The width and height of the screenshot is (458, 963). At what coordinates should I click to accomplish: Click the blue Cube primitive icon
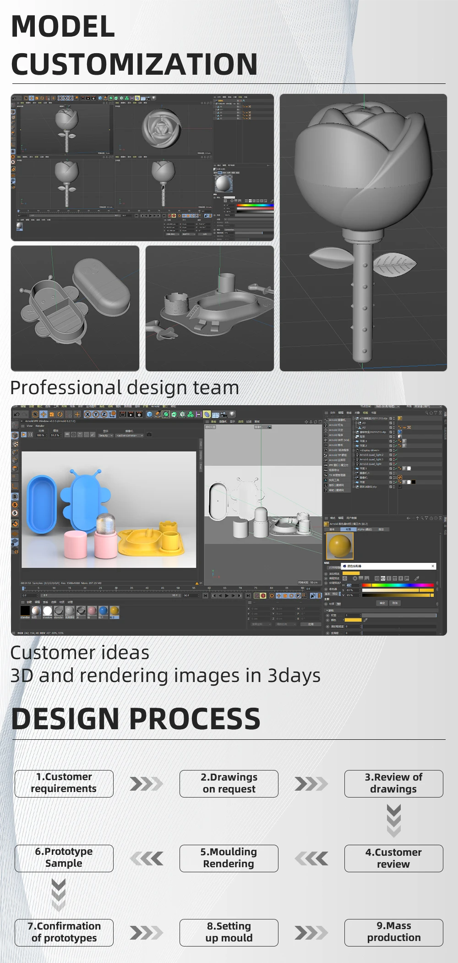coord(149,414)
